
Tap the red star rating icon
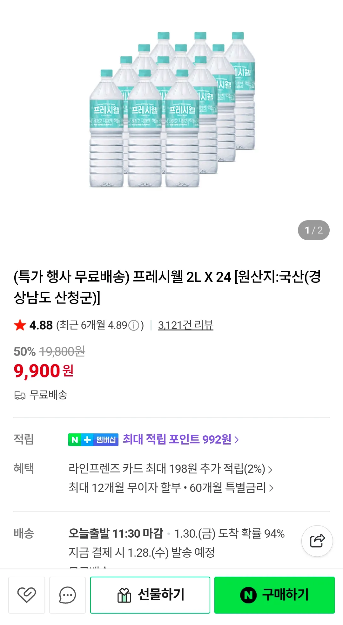pos(20,325)
